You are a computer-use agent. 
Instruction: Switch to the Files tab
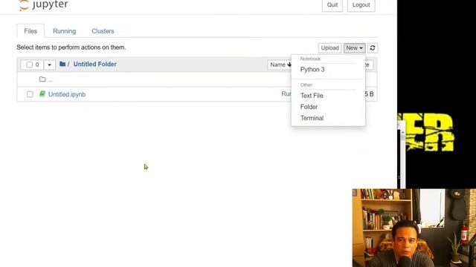click(x=30, y=31)
